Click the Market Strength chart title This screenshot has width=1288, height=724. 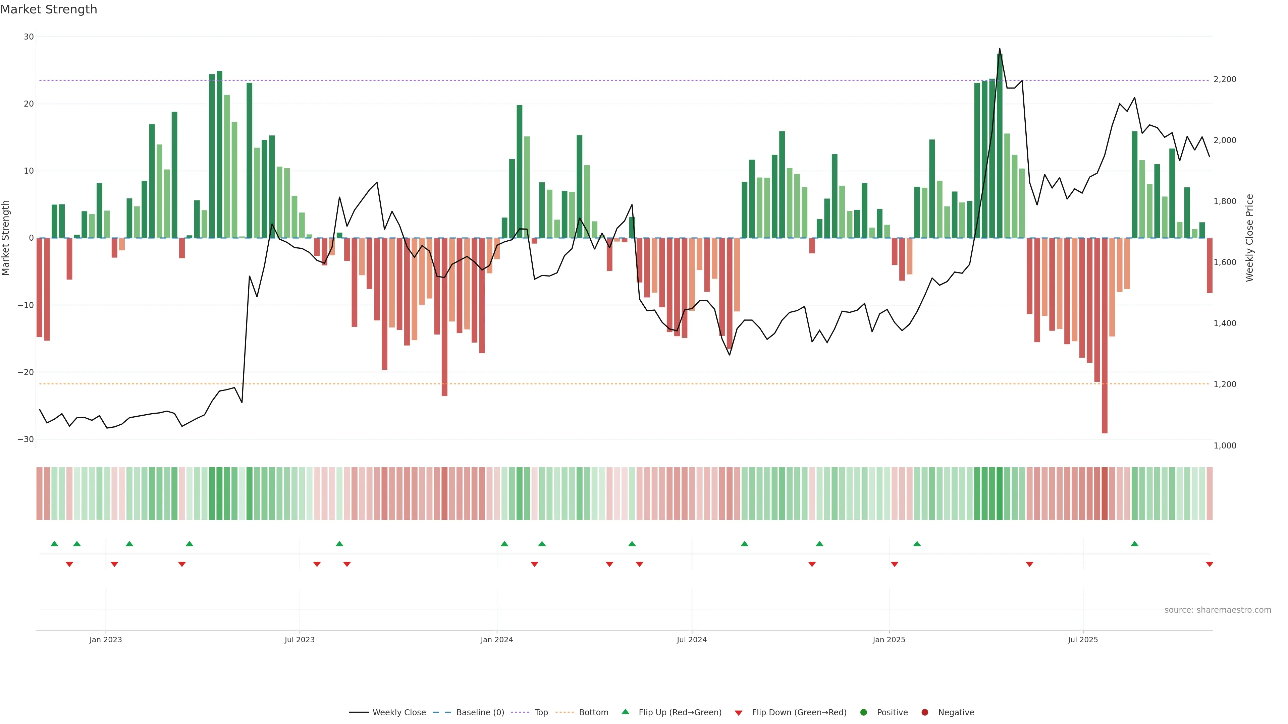point(49,9)
